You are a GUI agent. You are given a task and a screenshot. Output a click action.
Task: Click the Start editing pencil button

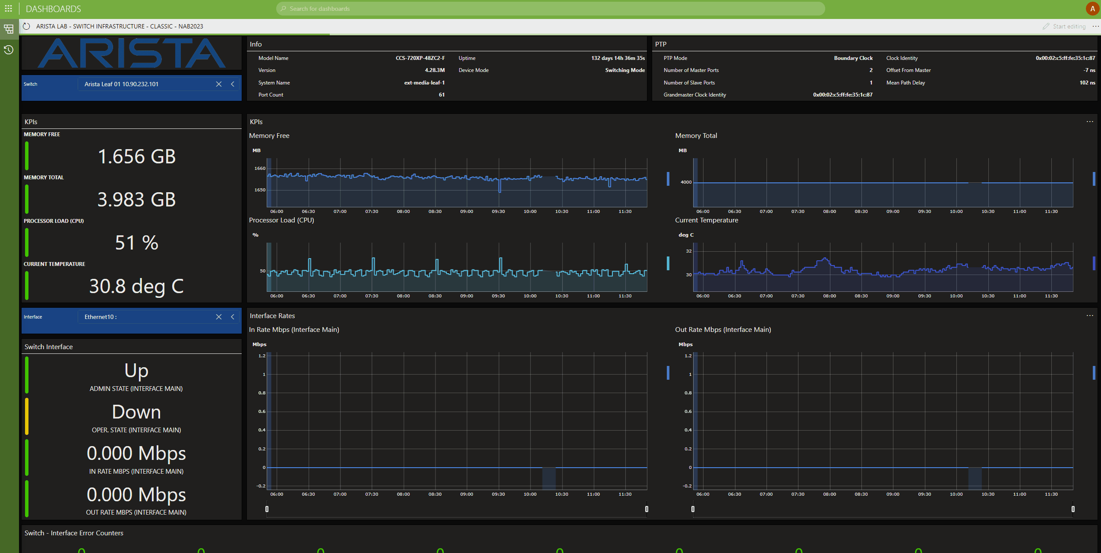coord(1064,26)
